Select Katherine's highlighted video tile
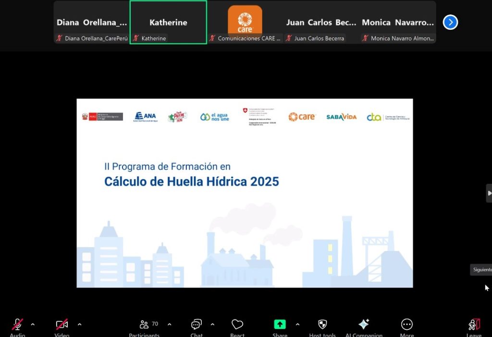The height and width of the screenshot is (337, 492). [x=168, y=22]
